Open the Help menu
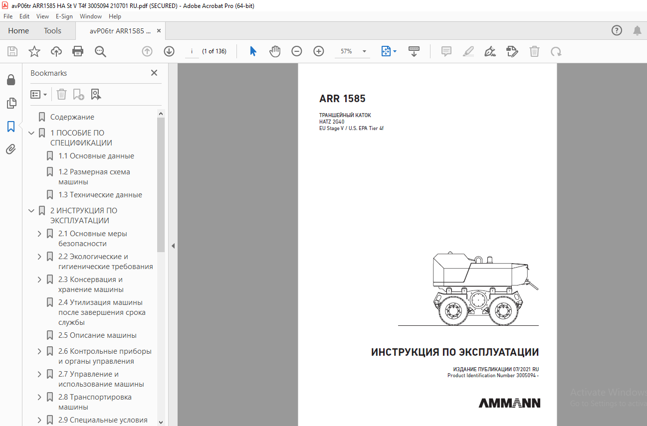 pos(115,16)
